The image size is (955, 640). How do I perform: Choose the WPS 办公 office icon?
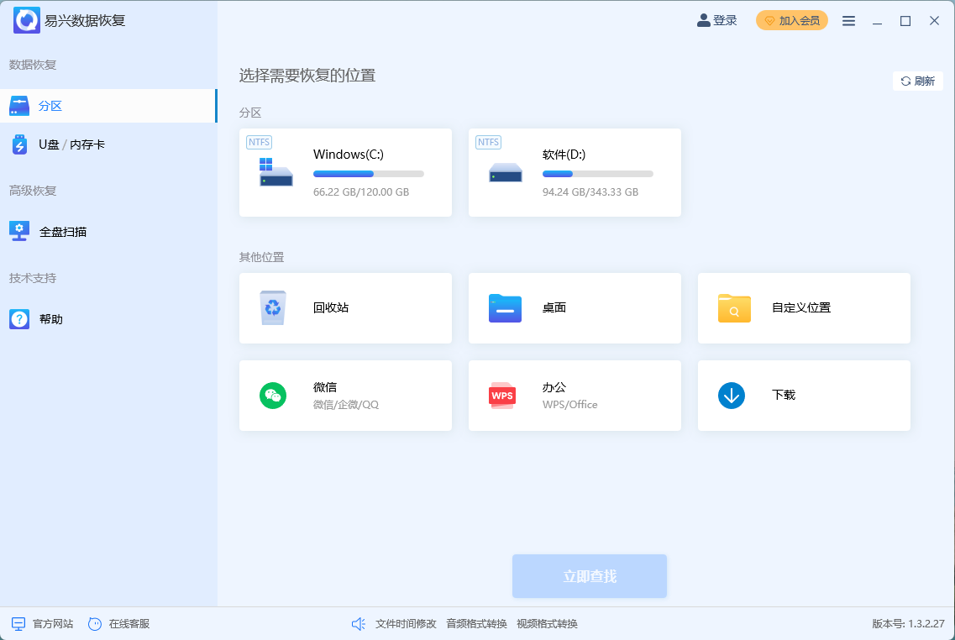[x=502, y=396]
